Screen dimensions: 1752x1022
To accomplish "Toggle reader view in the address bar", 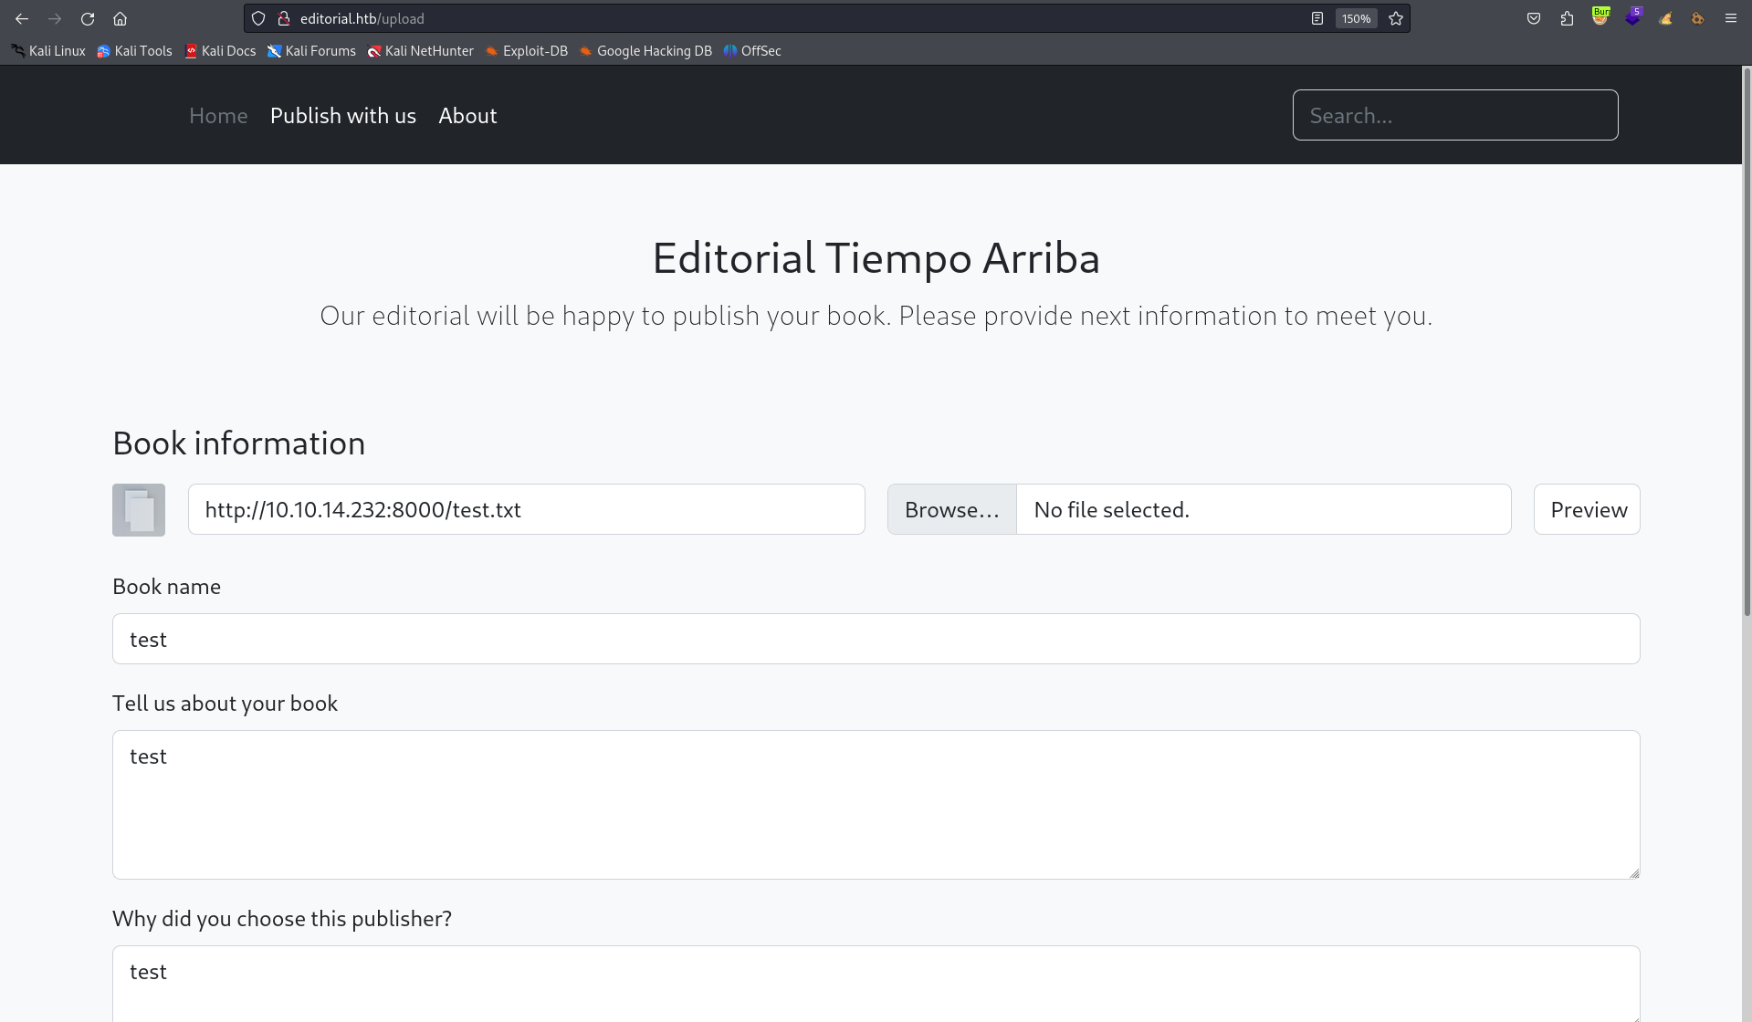I will point(1317,18).
